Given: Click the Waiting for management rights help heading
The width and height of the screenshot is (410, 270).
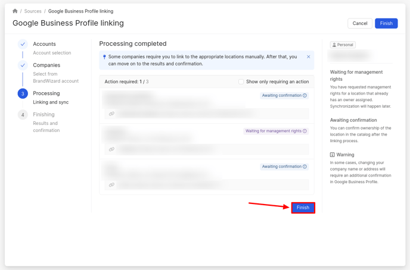Looking at the screenshot, I should [x=356, y=76].
